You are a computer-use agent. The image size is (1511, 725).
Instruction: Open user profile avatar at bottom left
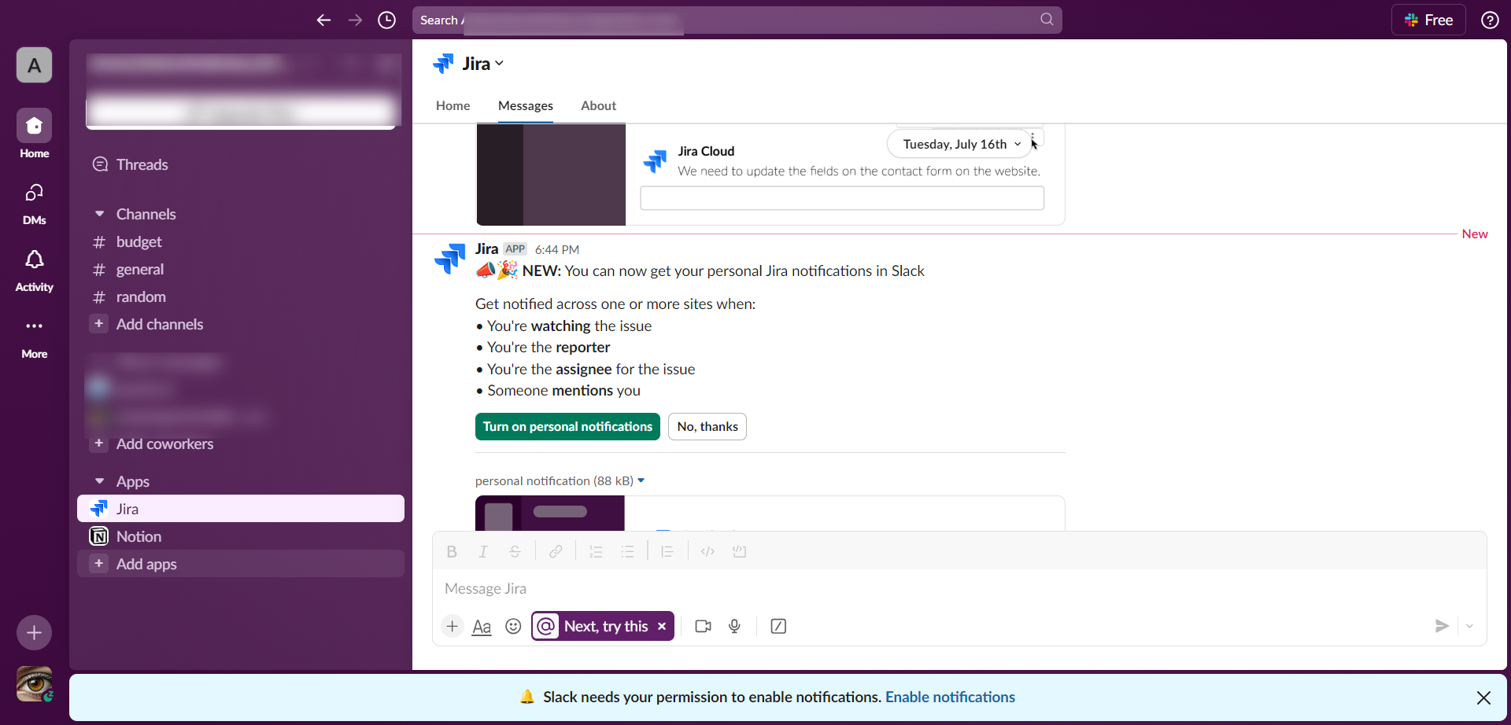pyautogui.click(x=35, y=683)
